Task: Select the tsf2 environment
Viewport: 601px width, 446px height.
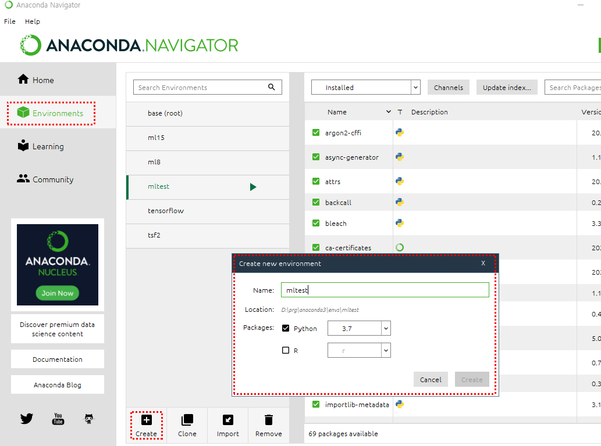Action: (x=207, y=235)
